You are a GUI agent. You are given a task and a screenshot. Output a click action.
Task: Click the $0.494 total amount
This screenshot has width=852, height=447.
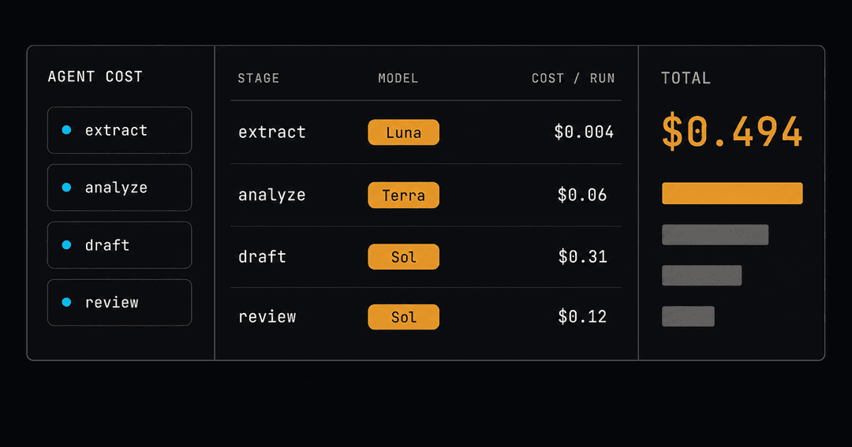tap(732, 132)
